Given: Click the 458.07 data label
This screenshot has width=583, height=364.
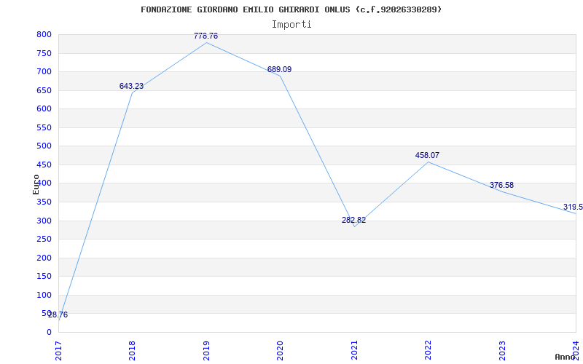Looking at the screenshot, I should (427, 155).
